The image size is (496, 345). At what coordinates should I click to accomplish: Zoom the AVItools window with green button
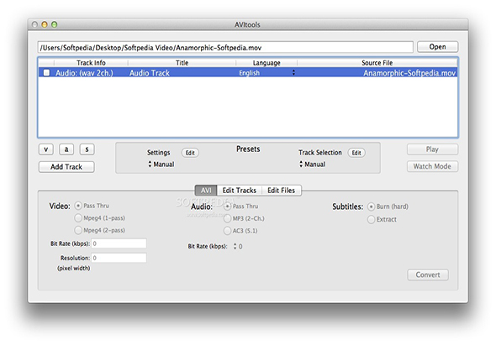click(55, 24)
